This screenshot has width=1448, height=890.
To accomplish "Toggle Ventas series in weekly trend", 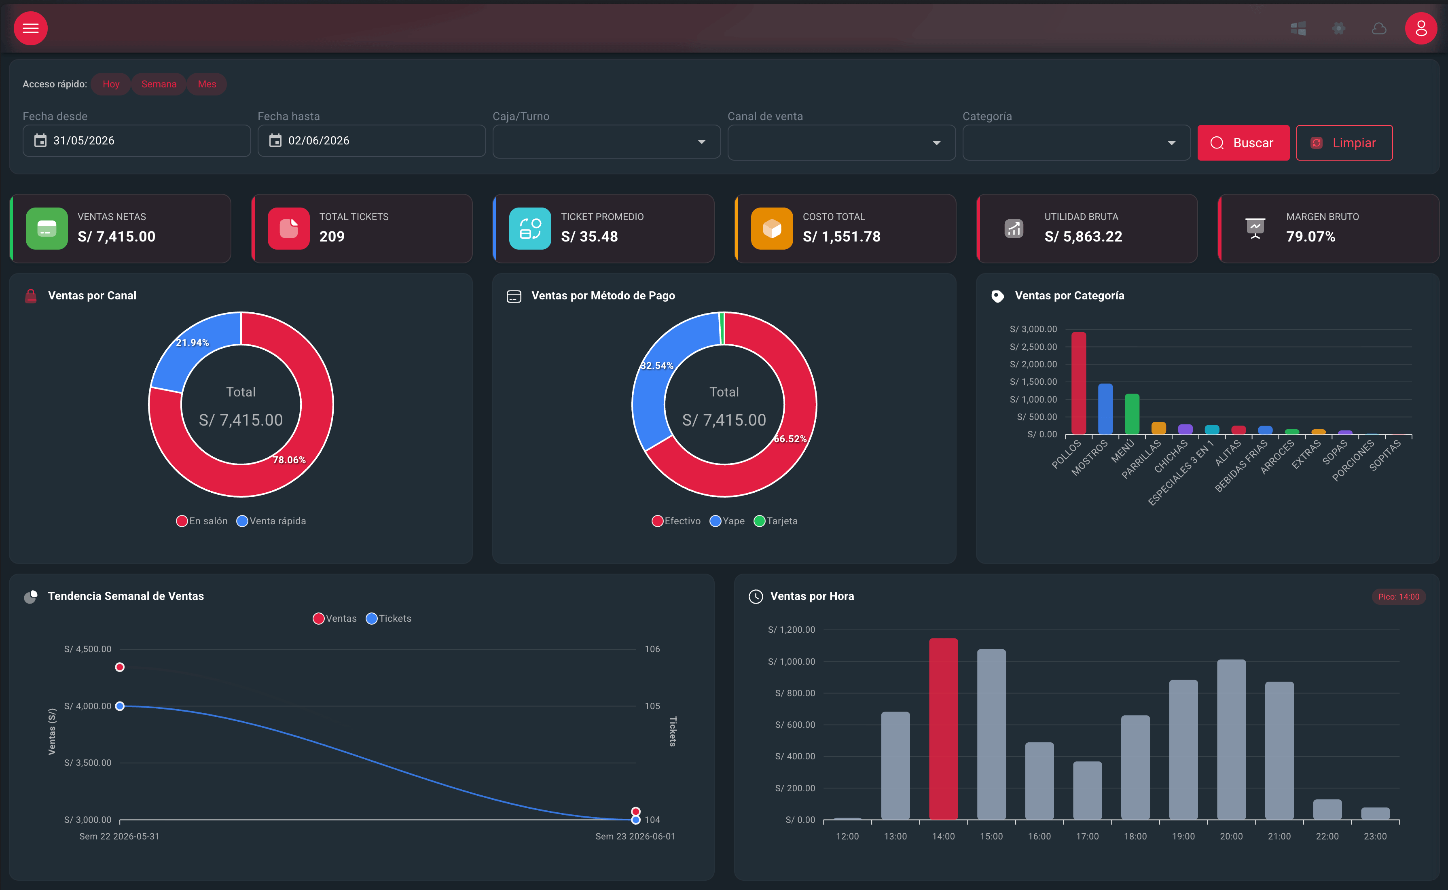I will pyautogui.click(x=335, y=619).
